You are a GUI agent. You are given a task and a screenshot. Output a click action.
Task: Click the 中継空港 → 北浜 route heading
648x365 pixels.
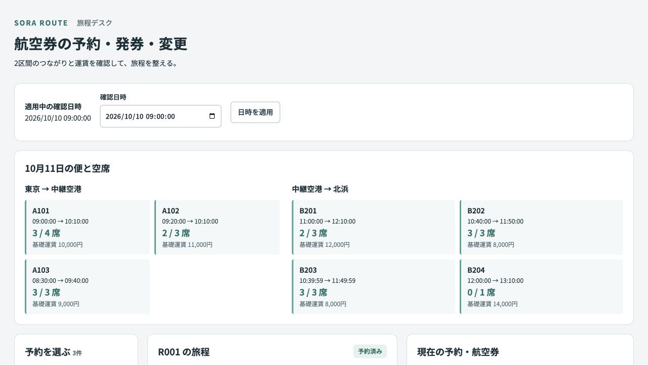[x=320, y=189]
